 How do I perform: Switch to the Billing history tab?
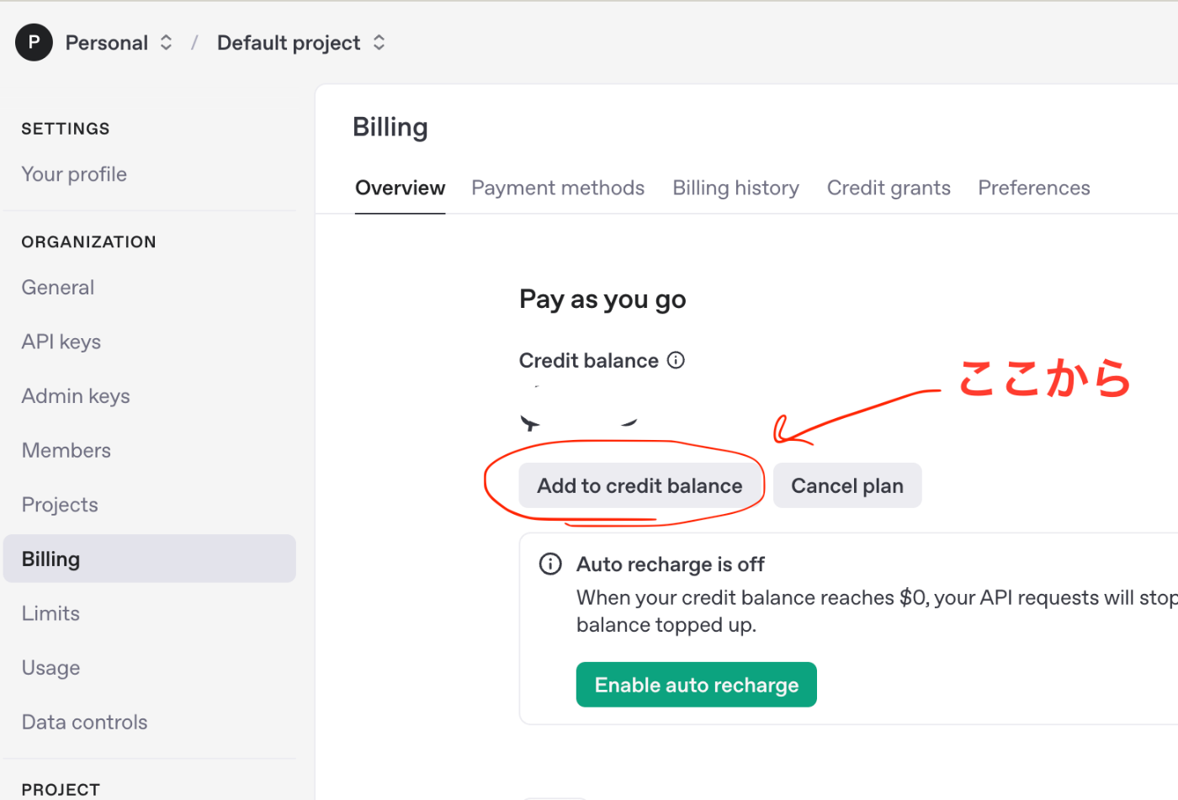(736, 188)
